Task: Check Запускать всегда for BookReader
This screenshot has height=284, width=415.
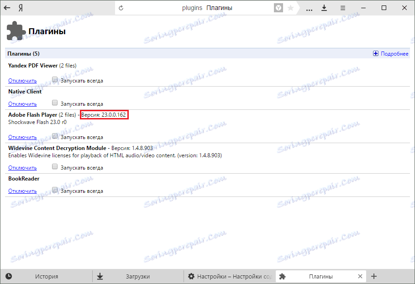Action: pyautogui.click(x=55, y=190)
